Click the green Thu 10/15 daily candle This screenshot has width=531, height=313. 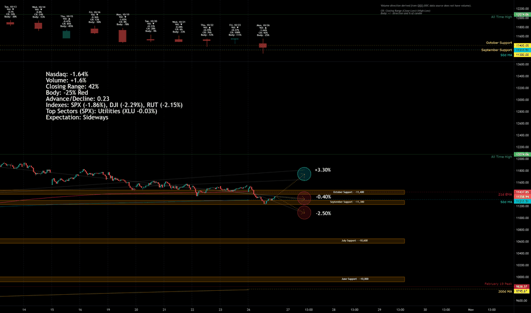coord(66,34)
